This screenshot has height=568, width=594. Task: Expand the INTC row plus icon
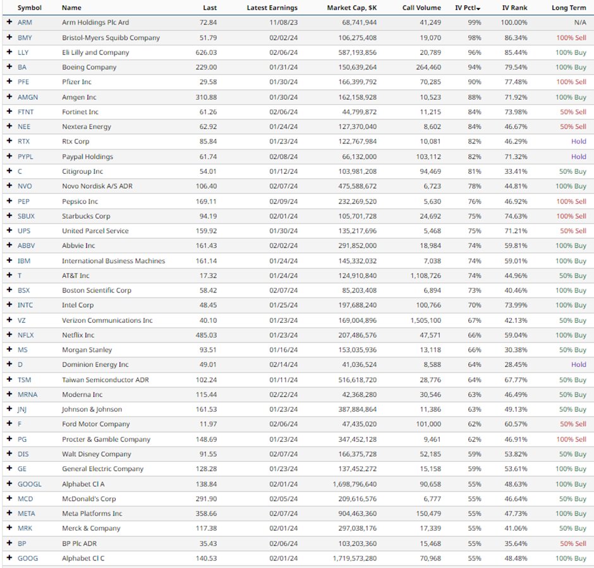tap(9, 305)
